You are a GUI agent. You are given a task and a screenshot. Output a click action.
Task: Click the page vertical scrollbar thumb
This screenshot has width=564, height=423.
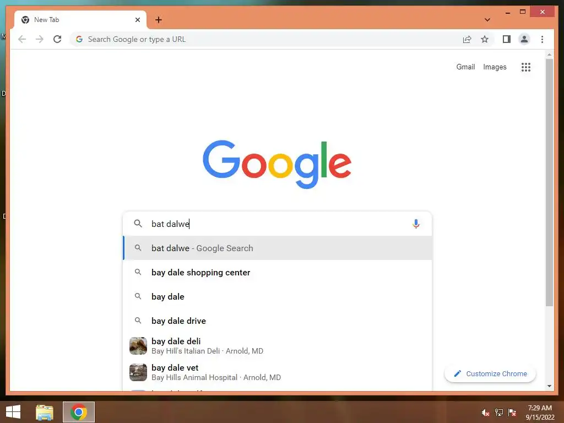click(x=549, y=182)
